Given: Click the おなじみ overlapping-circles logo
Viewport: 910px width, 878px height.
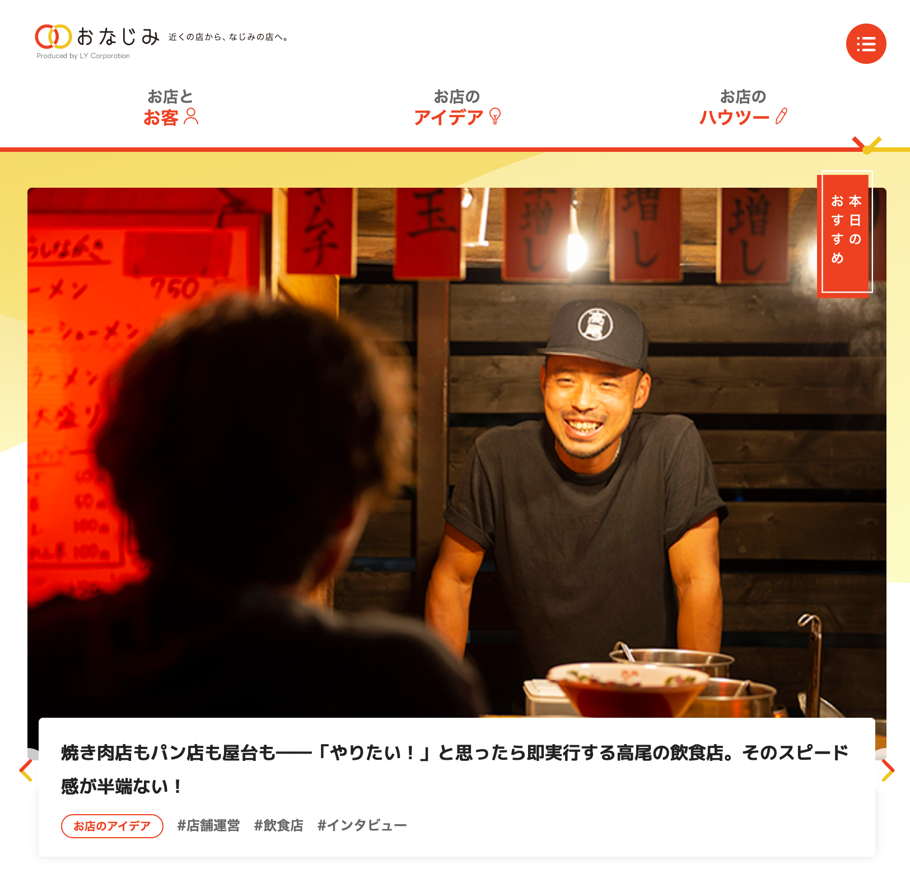Looking at the screenshot, I should (53, 37).
